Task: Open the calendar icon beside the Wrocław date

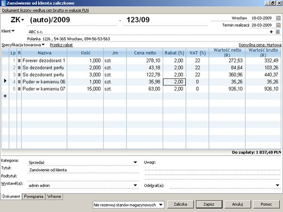Action: [x=278, y=18]
